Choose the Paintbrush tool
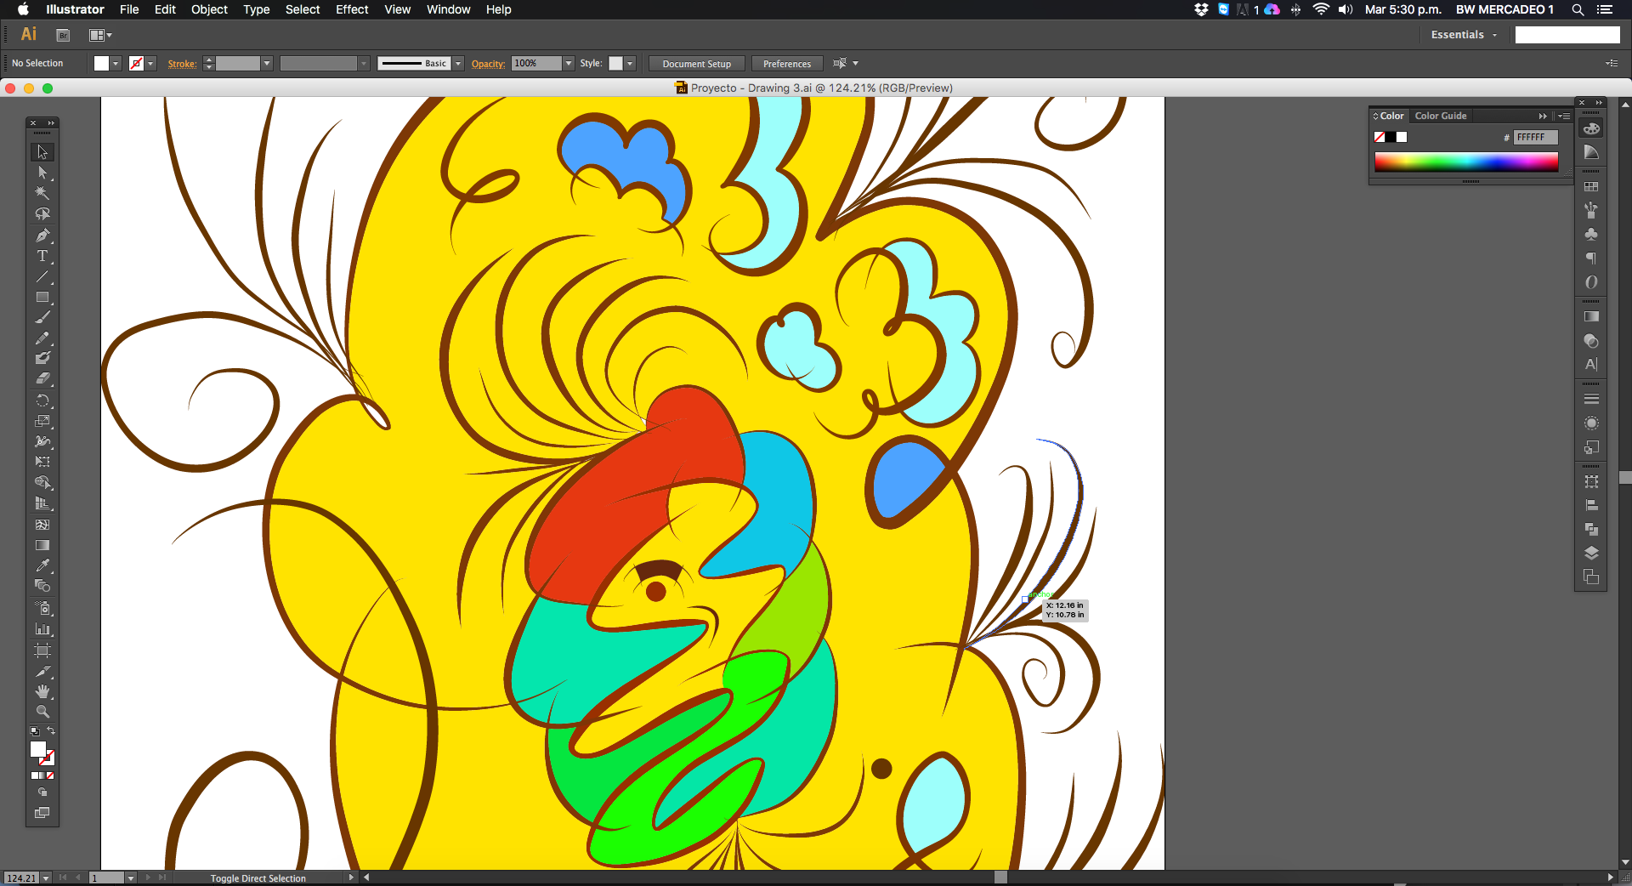The height and width of the screenshot is (886, 1632). point(42,318)
